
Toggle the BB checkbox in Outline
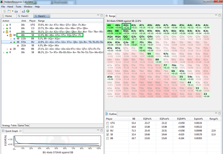pyautogui.click(x=108, y=138)
